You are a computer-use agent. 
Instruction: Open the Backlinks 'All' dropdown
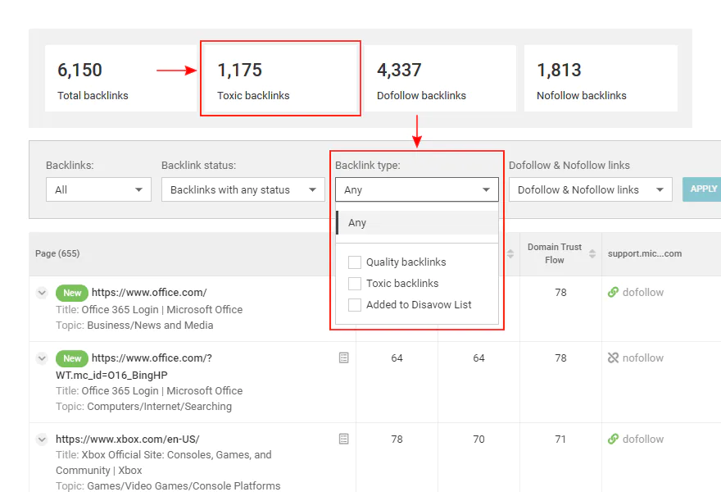pos(98,189)
